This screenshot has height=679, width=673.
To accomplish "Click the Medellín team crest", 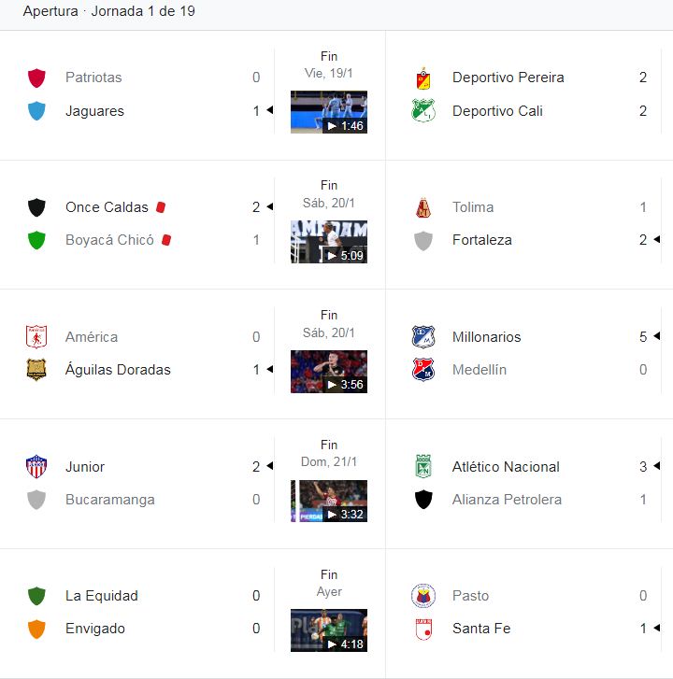I will point(422,369).
